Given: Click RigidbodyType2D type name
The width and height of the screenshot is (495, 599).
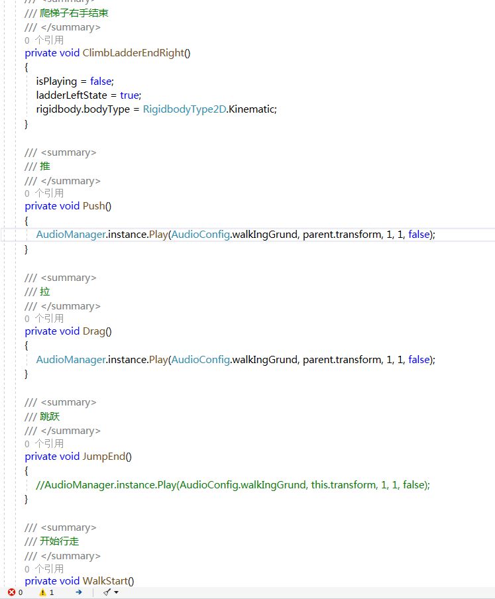Looking at the screenshot, I should 184,109.
